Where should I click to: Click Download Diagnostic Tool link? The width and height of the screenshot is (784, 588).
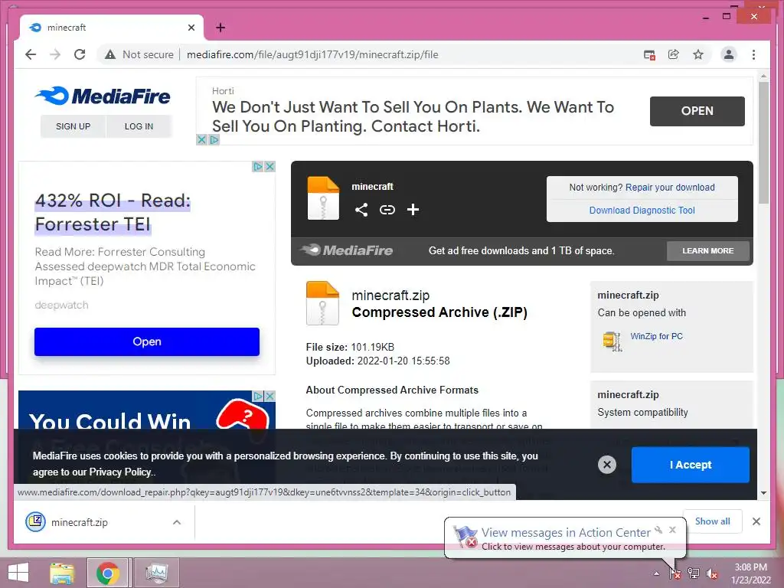(642, 211)
